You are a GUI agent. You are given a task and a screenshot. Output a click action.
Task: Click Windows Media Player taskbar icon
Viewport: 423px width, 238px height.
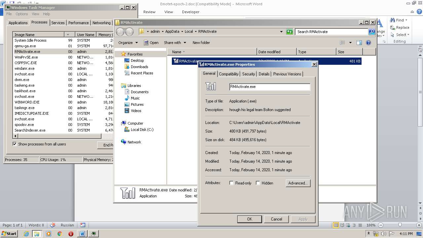coord(49,234)
